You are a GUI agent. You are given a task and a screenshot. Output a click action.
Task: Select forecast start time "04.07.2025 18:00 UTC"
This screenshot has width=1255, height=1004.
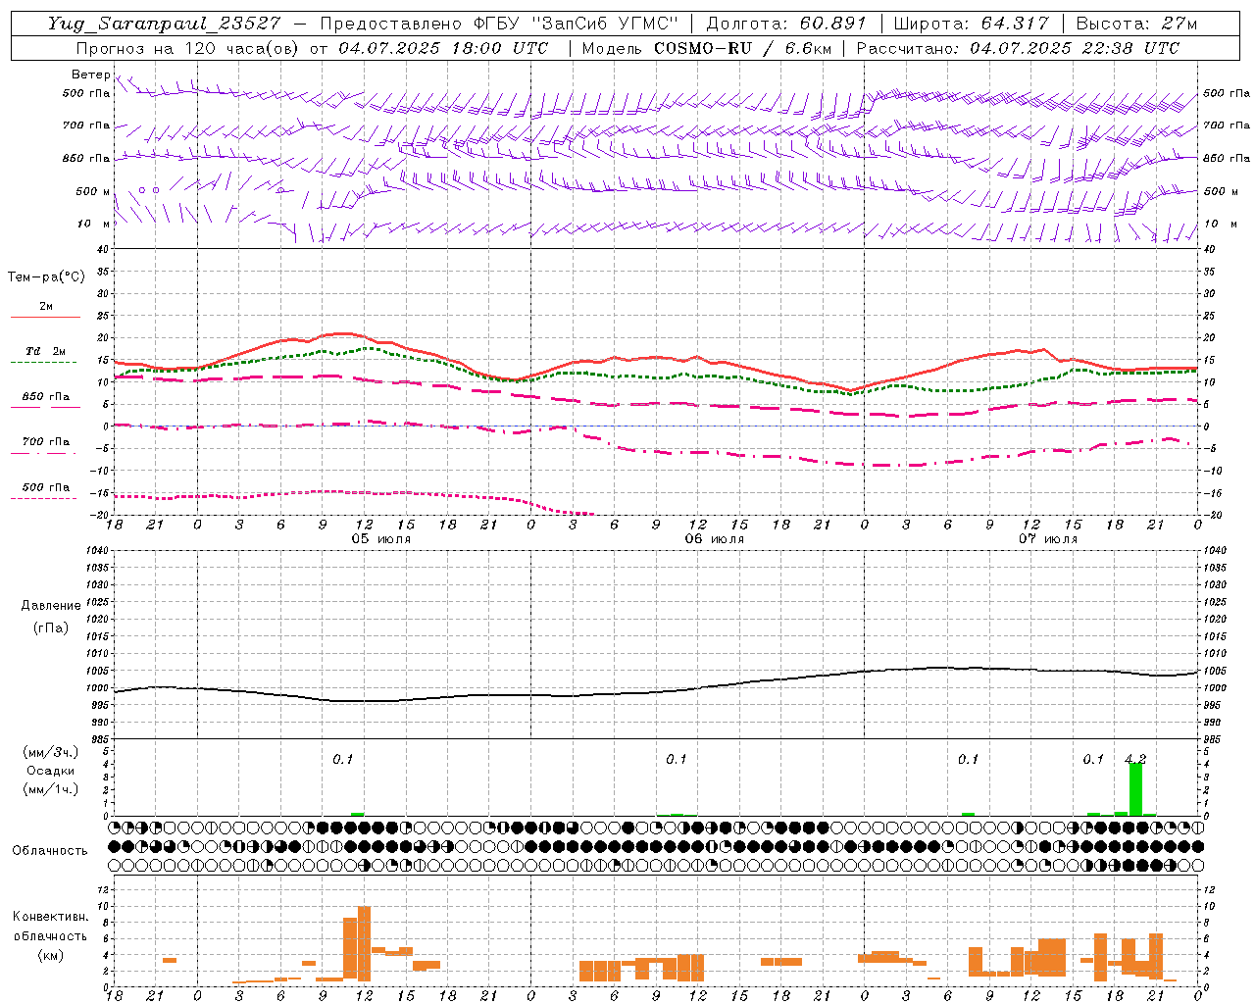coord(443,48)
